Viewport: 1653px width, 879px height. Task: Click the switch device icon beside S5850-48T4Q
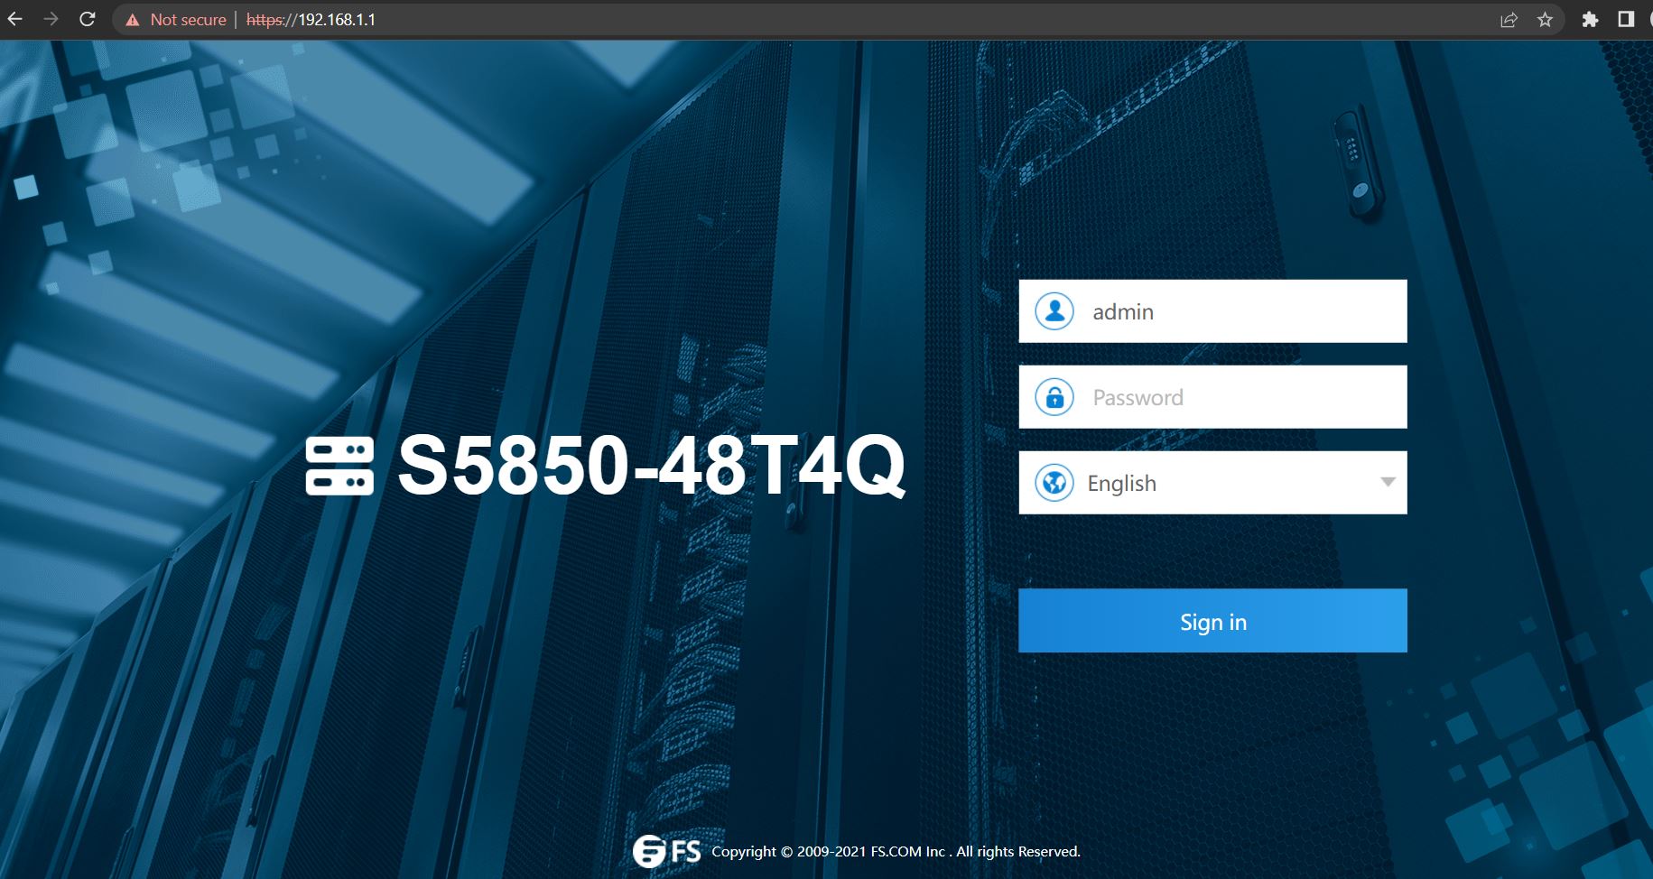(x=339, y=467)
